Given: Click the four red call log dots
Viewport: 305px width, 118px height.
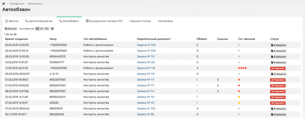Looking at the screenshot, I should [x=242, y=68].
